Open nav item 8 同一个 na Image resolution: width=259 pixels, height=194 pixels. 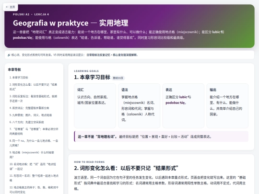pyautogui.click(x=34, y=143)
